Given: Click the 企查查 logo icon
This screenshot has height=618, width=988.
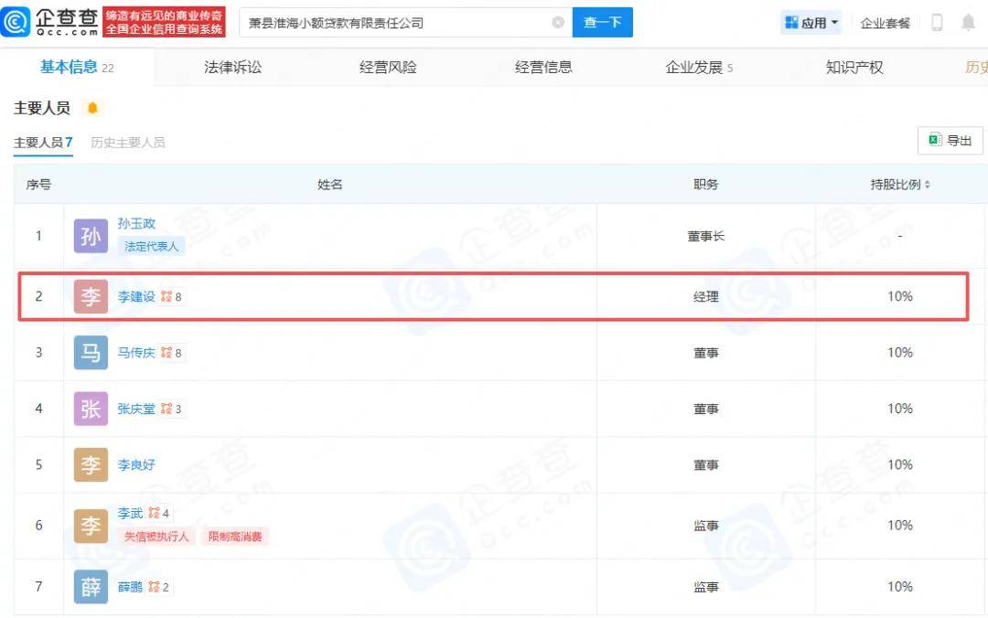Looking at the screenshot, I should click(16, 22).
